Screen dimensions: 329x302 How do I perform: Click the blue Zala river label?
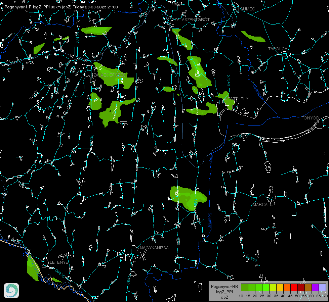coord(211,158)
